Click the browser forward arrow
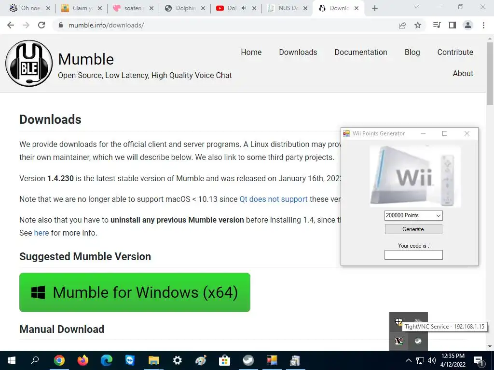Screen dimensions: 494x370 (x=26, y=25)
